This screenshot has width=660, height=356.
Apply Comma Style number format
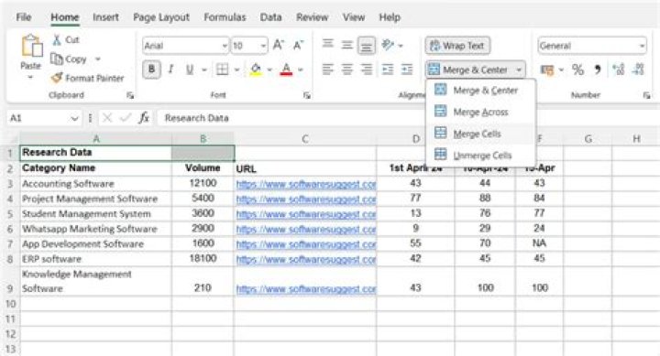click(598, 70)
